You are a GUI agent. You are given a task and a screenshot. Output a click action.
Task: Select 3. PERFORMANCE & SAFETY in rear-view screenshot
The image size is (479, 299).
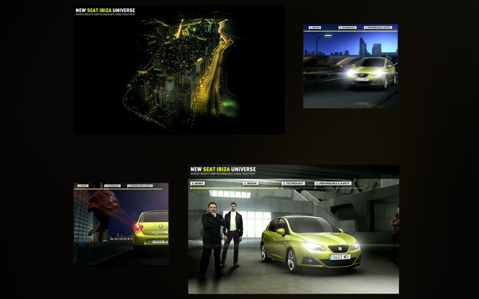click(140, 186)
